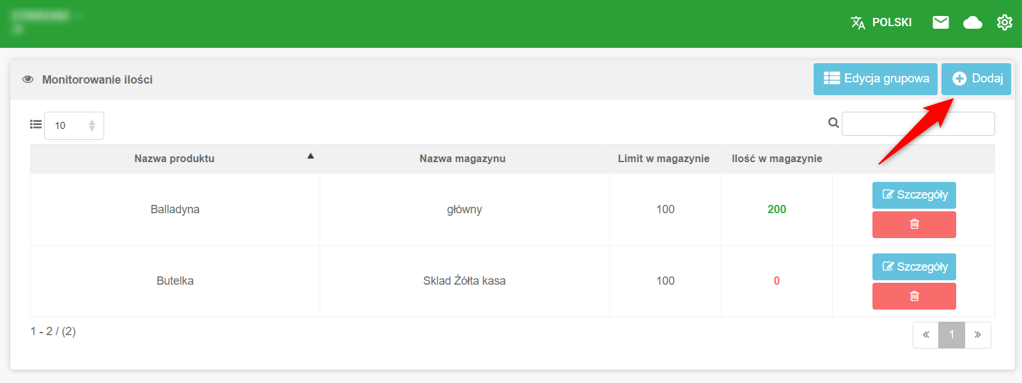This screenshot has height=383, width=1022.
Task: Sort by Nazwa magazynu column header
Action: coord(462,159)
